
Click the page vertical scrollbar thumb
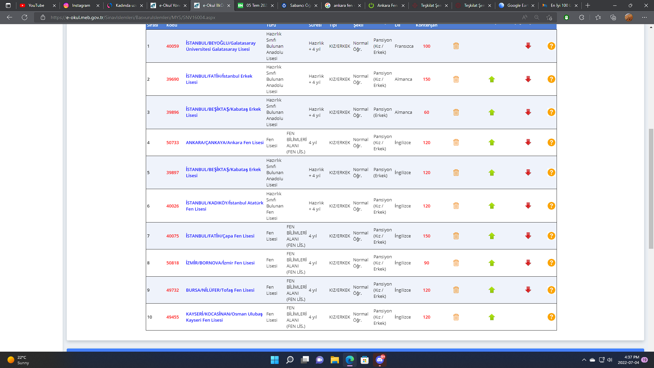[x=651, y=188]
